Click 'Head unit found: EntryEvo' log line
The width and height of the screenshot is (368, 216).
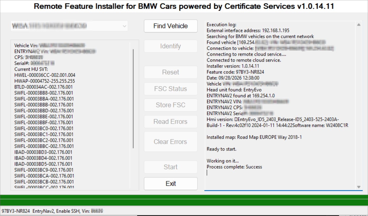(x=234, y=90)
